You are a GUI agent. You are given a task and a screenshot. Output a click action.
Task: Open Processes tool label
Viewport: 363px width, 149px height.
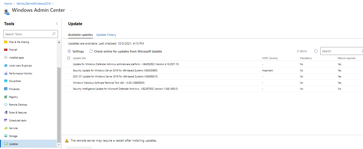point(14,89)
